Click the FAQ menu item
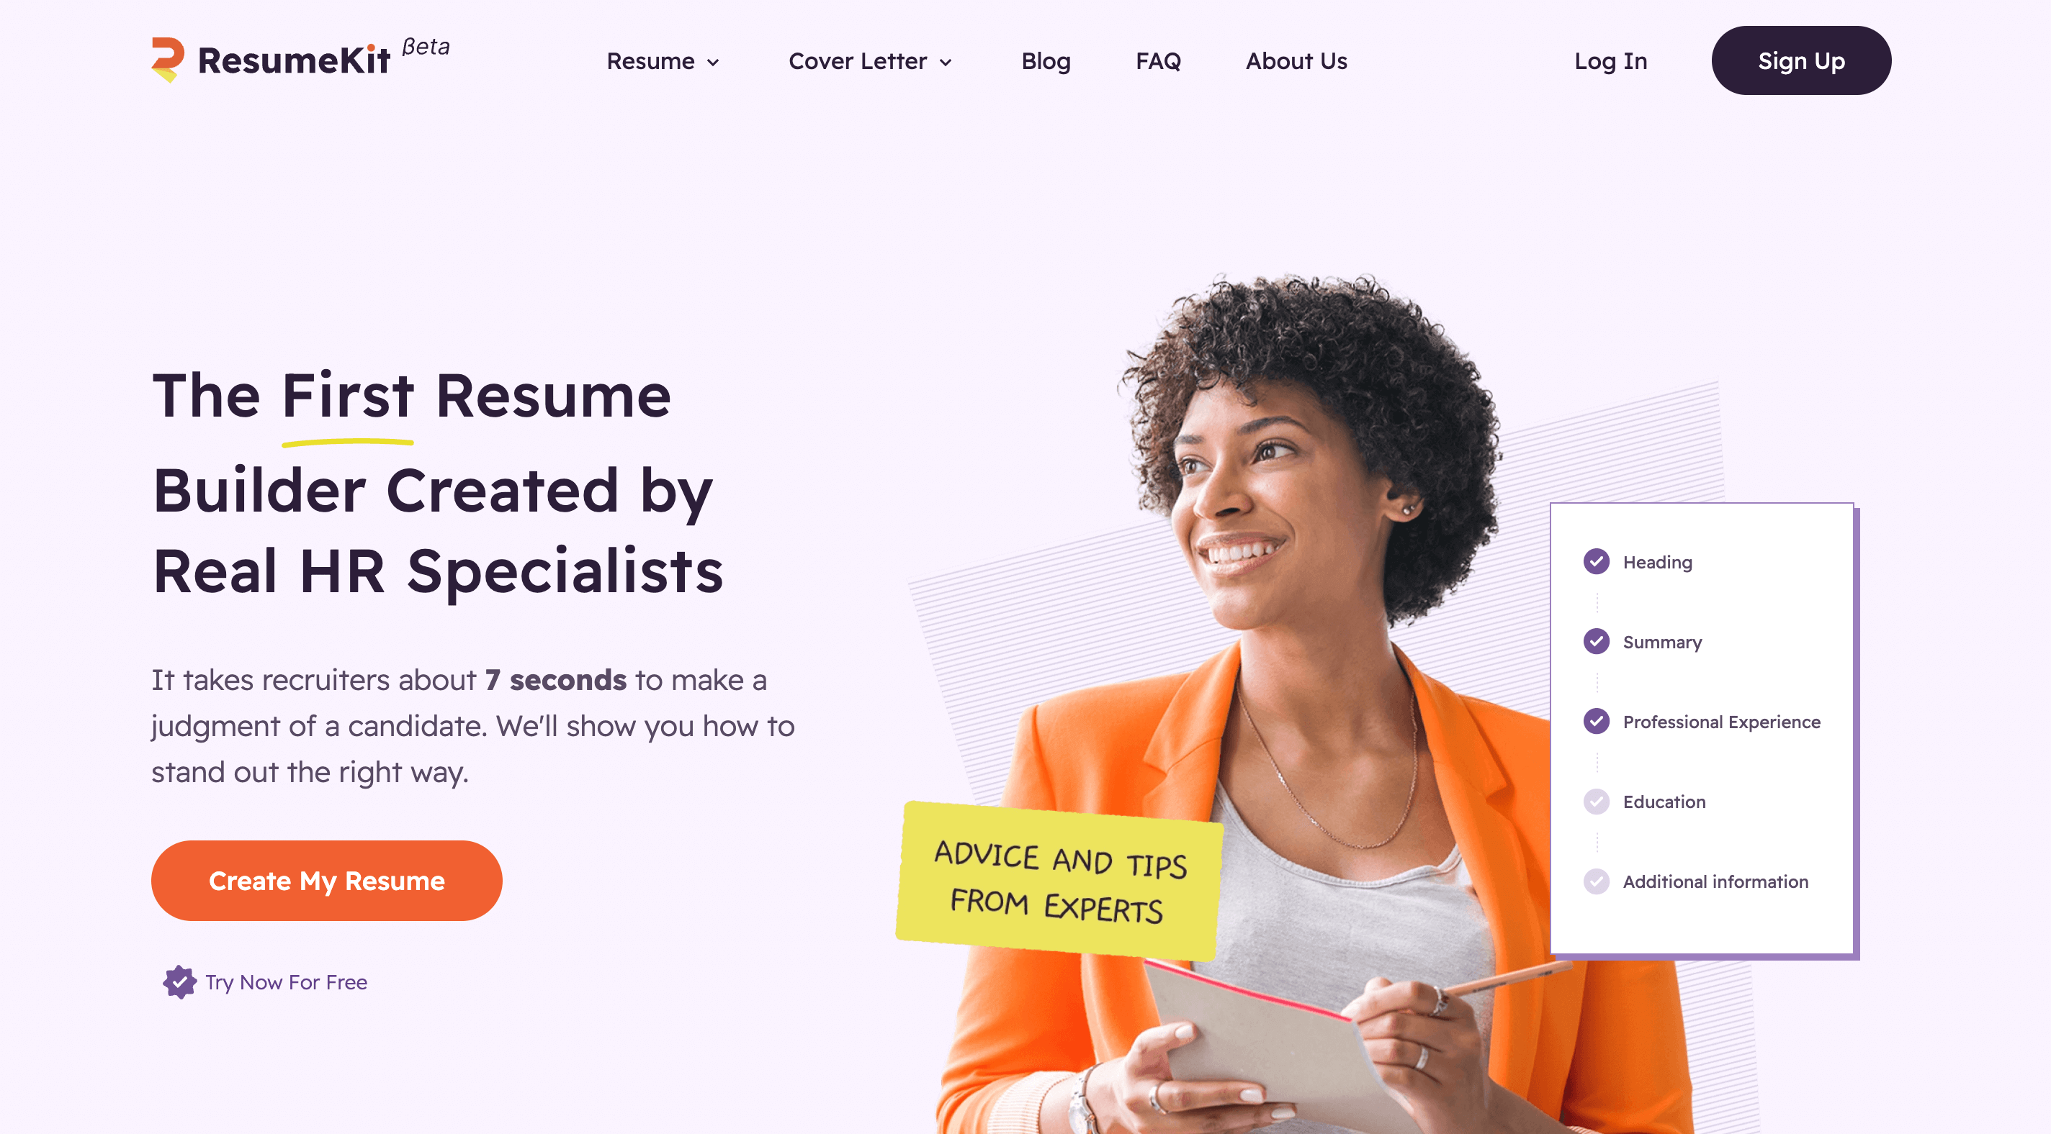The width and height of the screenshot is (2051, 1134). [1159, 61]
